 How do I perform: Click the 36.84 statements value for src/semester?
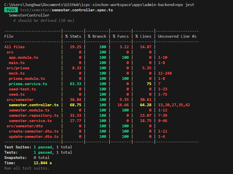75,100
